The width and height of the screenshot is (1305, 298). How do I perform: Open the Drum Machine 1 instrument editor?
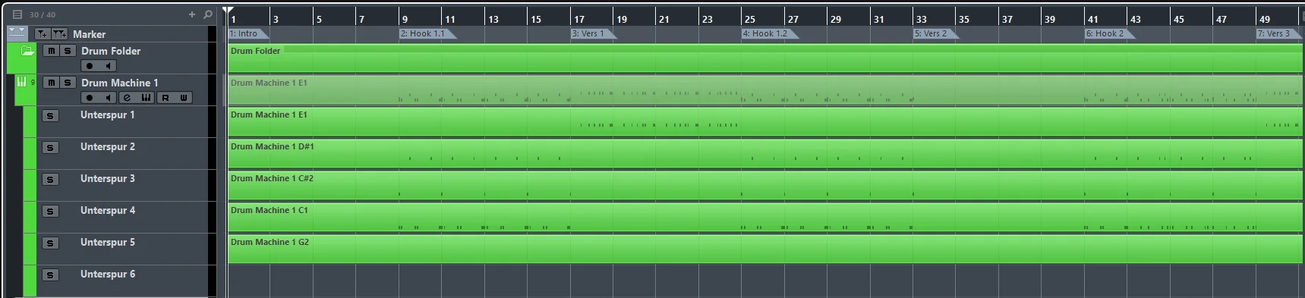click(x=146, y=98)
